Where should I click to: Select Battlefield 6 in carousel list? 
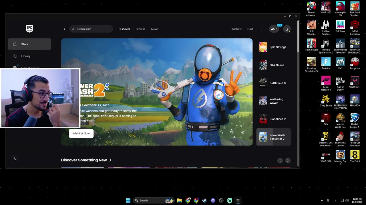pyautogui.click(x=273, y=83)
